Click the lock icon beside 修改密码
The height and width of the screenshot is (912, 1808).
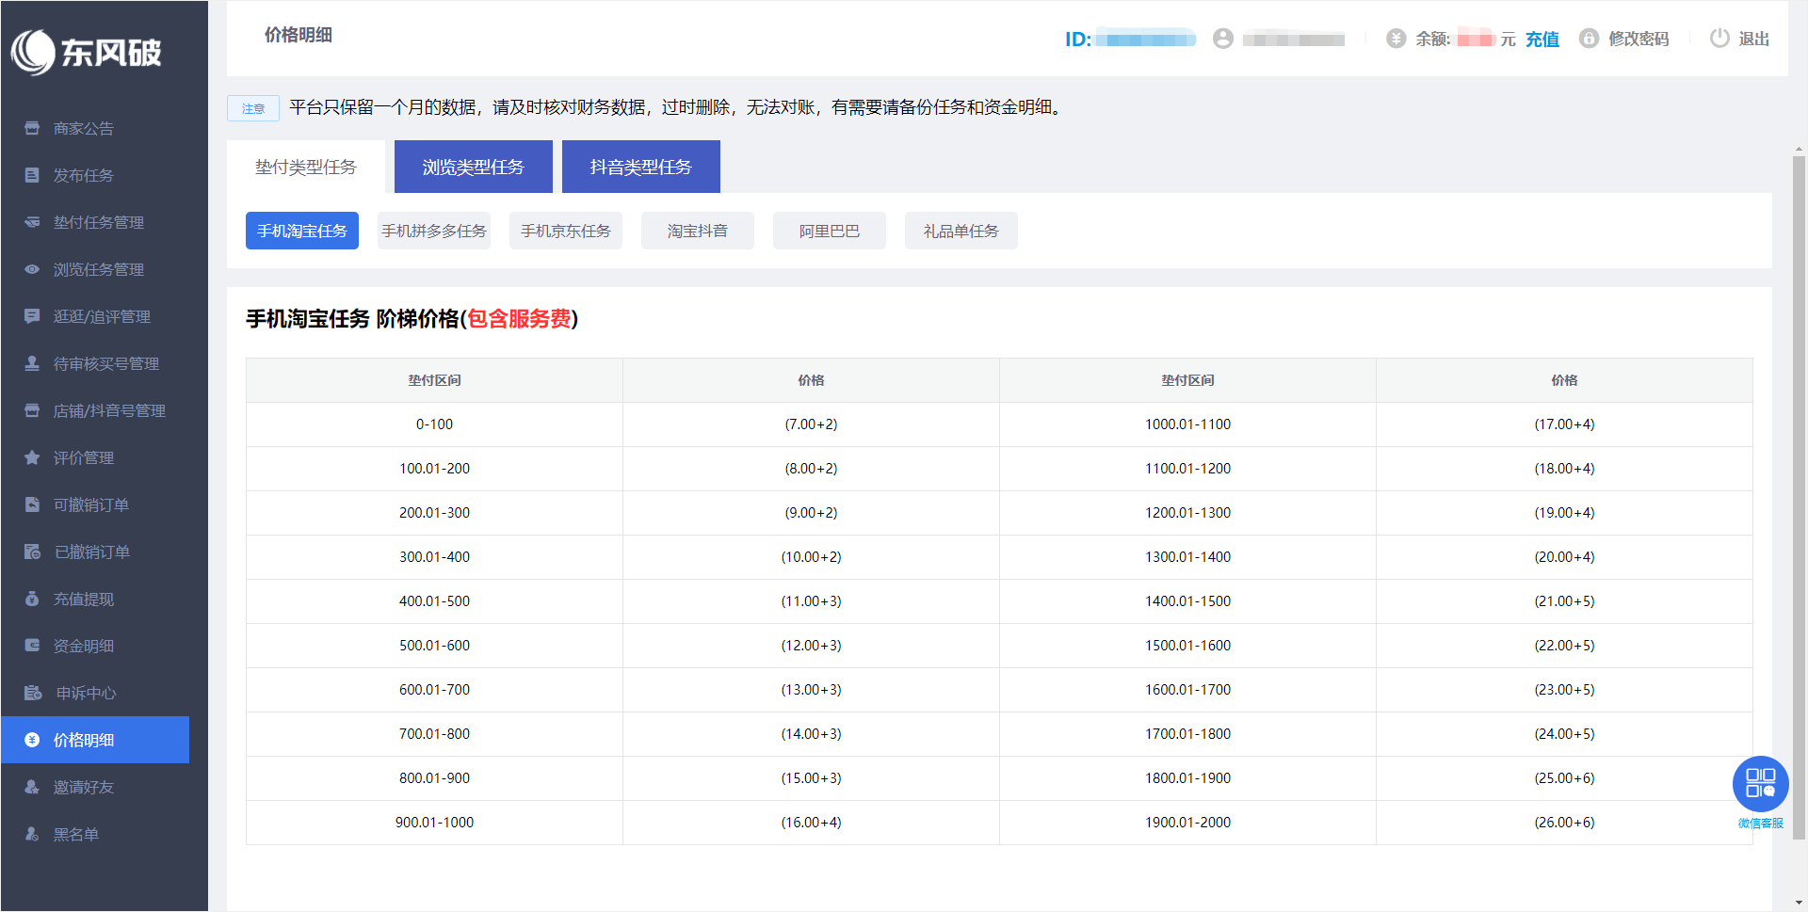1590,39
